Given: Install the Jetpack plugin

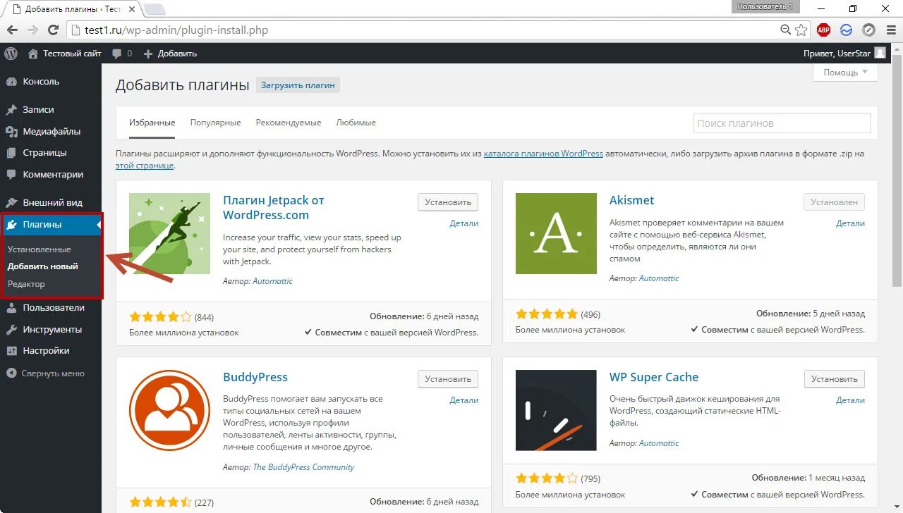Looking at the screenshot, I should [x=447, y=202].
